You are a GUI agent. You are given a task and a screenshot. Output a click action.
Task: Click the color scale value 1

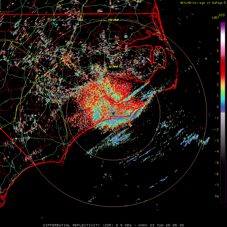218,96
